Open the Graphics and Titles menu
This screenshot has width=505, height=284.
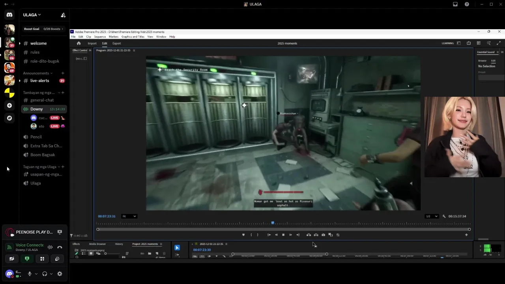point(133,37)
